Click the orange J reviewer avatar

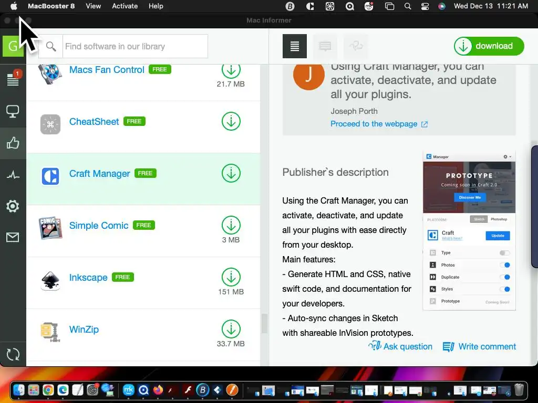[309, 75]
